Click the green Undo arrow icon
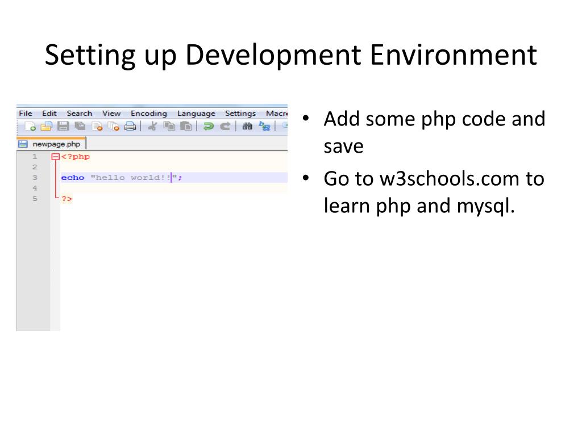582x436 pixels. tap(208, 127)
